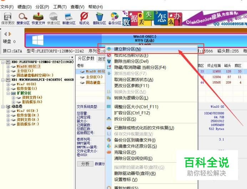The height and width of the screenshot is (189, 247).
Task: Select 影音娱乐(5) in disk tree
Action: coord(32,102)
